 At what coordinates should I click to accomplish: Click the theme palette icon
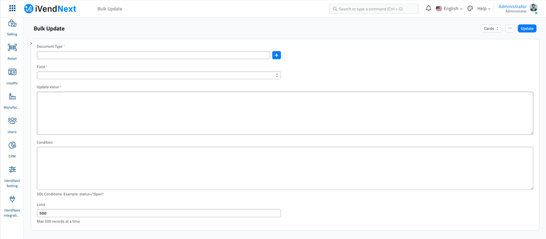coord(470,9)
